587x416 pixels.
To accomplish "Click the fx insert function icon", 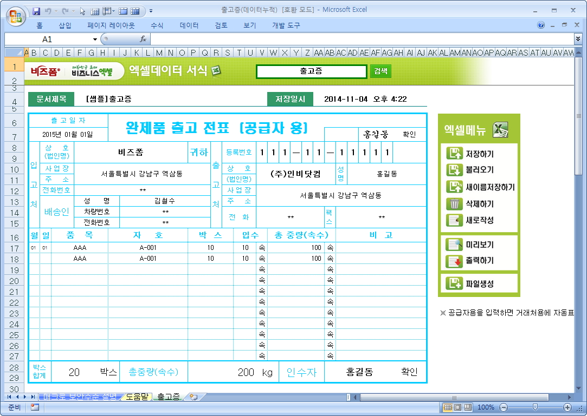I will point(143,39).
